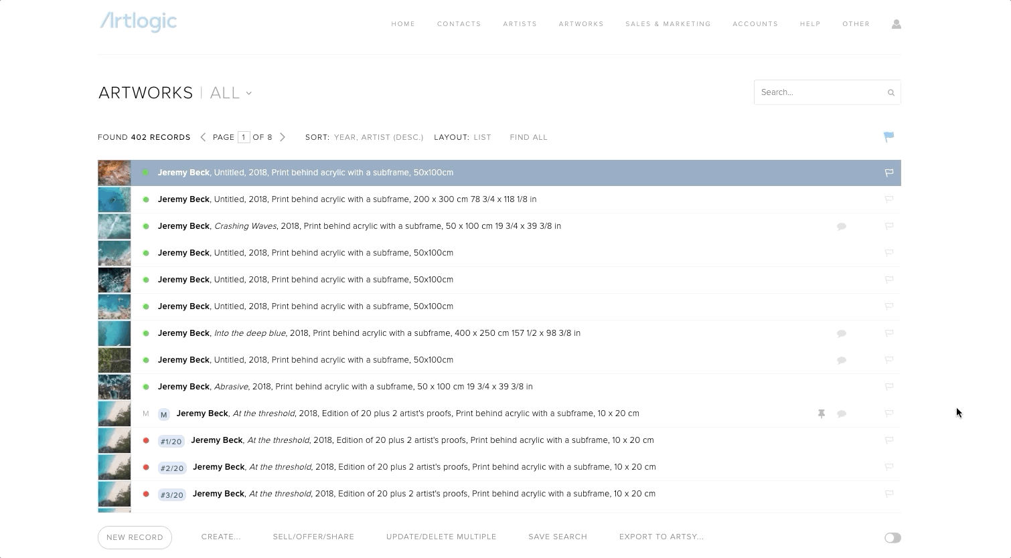Open the Home menu

(x=403, y=24)
